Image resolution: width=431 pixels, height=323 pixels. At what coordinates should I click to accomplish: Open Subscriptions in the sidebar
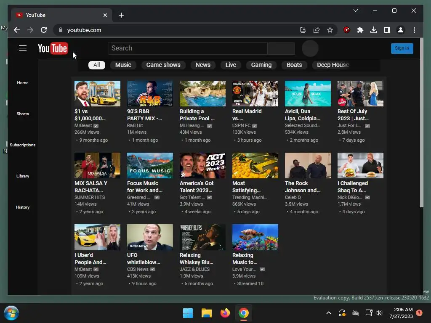(23, 145)
